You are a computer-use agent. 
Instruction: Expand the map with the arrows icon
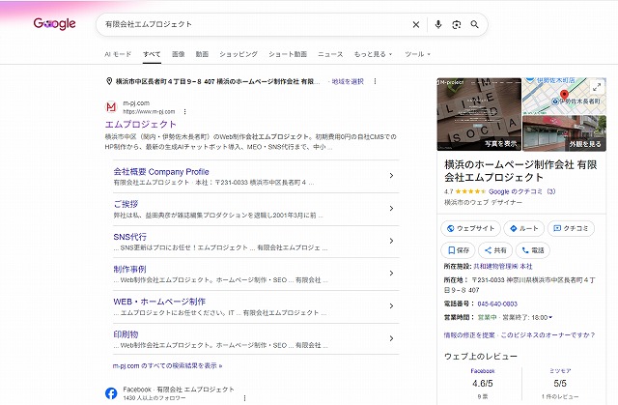[597, 86]
